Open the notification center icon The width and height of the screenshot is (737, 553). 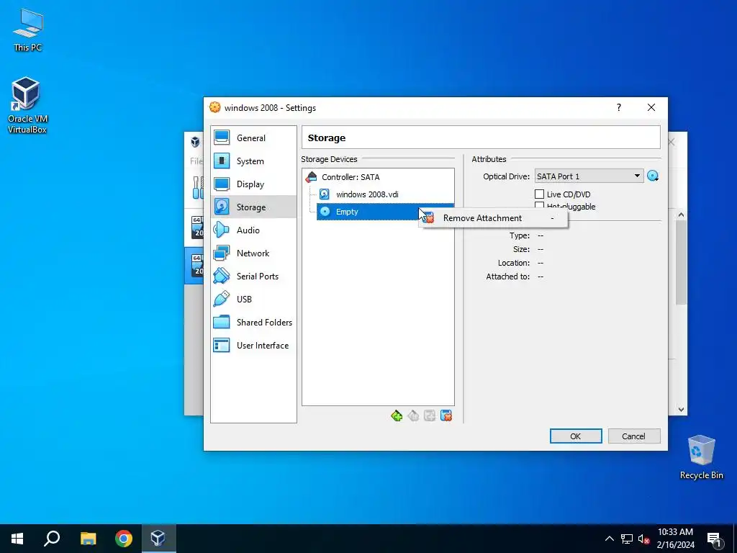click(715, 539)
